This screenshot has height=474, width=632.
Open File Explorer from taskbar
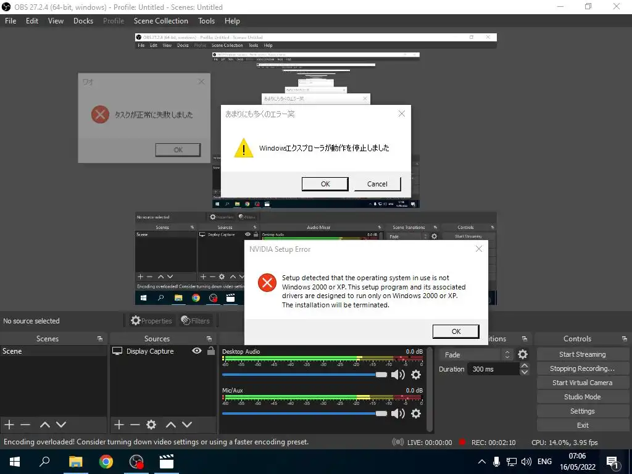(75, 462)
